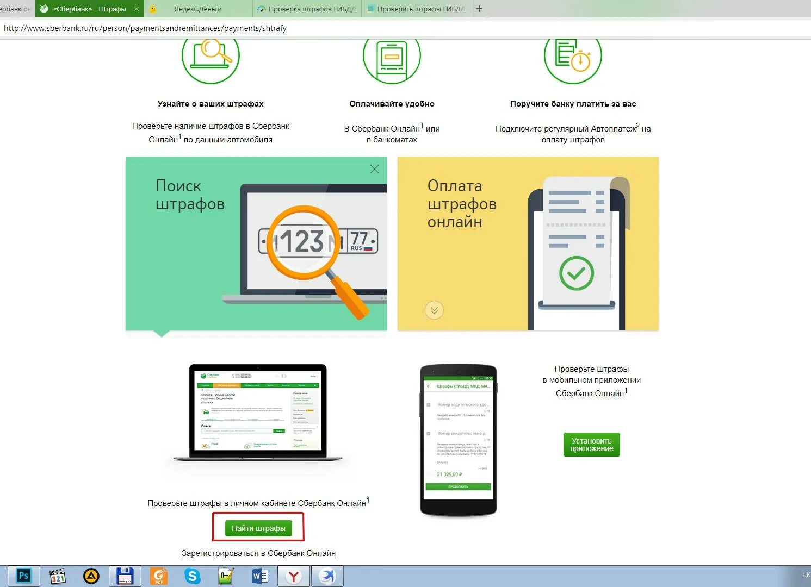Expand the 'Оплата штрафов онлайн' tile with its chevron
The height and width of the screenshot is (587, 811).
[434, 310]
